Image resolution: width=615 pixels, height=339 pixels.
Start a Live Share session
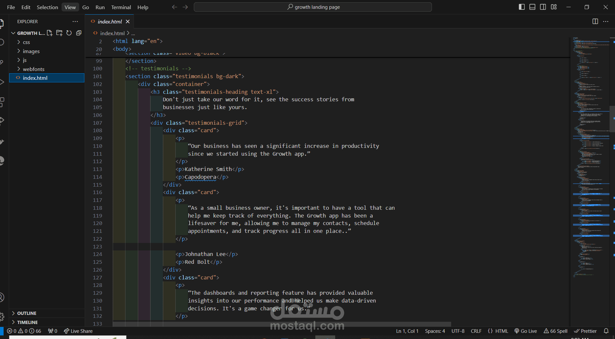78,331
